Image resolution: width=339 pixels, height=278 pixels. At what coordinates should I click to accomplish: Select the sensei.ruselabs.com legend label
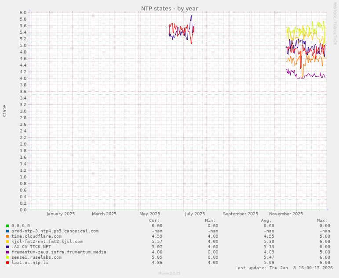point(36,257)
